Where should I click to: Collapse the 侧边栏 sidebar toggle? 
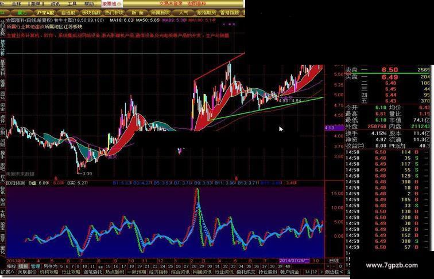[334, 272]
